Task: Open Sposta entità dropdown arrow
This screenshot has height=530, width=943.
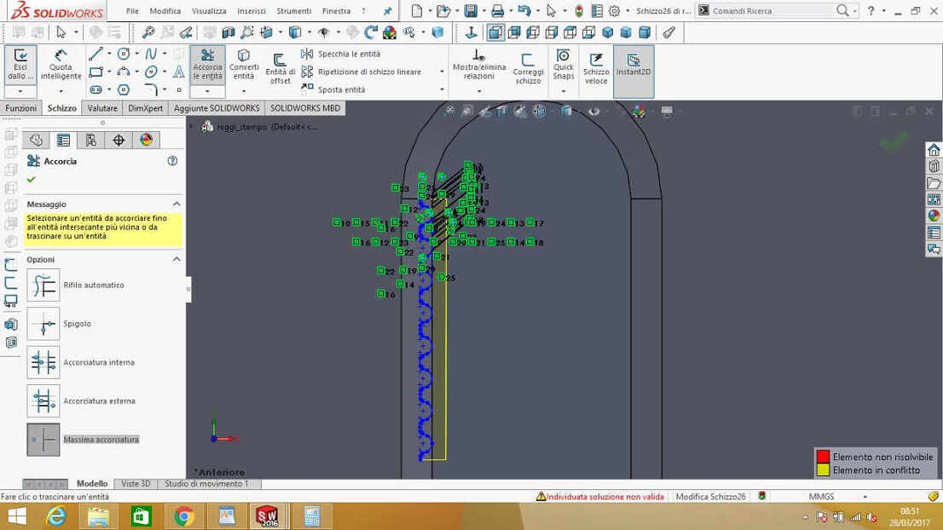Action: 442,89
